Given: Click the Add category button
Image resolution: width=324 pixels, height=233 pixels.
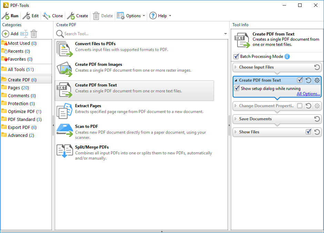Looking at the screenshot, I should (10, 34).
